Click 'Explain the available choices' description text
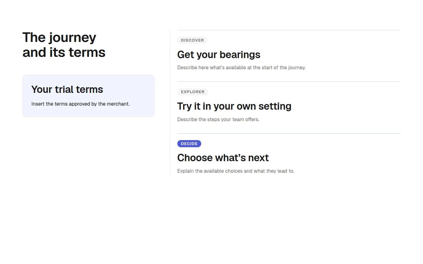Viewport: 423px width, 264px height. coord(236,171)
